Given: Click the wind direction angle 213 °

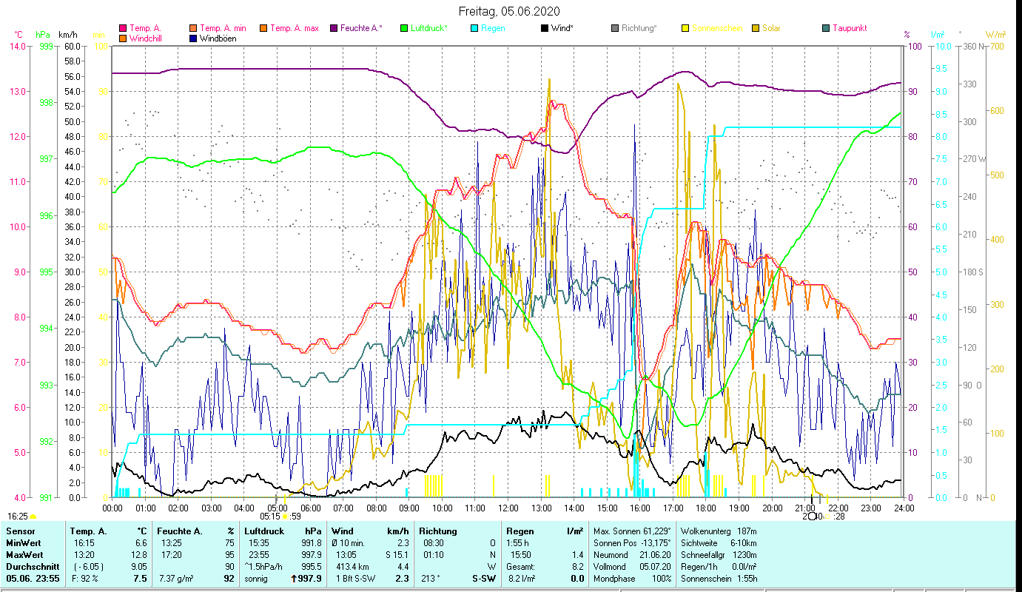Looking at the screenshot, I should tap(430, 579).
